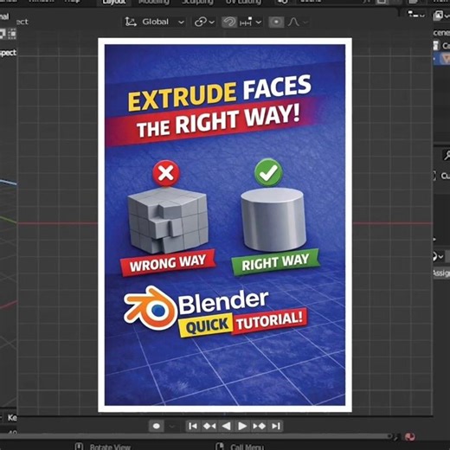This screenshot has width=450, height=450.
Task: Jump to the first frame
Action: (x=193, y=426)
